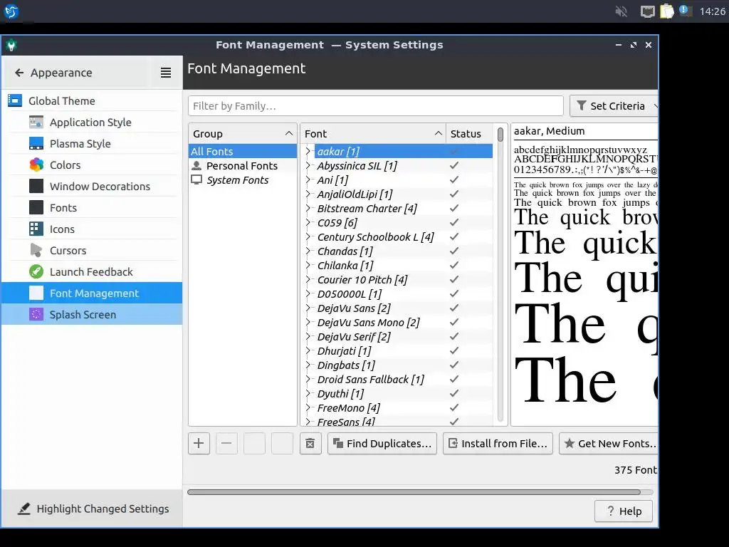Viewport: 729px width, 547px height.
Task: Focus the Filter by Family field
Action: (x=376, y=106)
